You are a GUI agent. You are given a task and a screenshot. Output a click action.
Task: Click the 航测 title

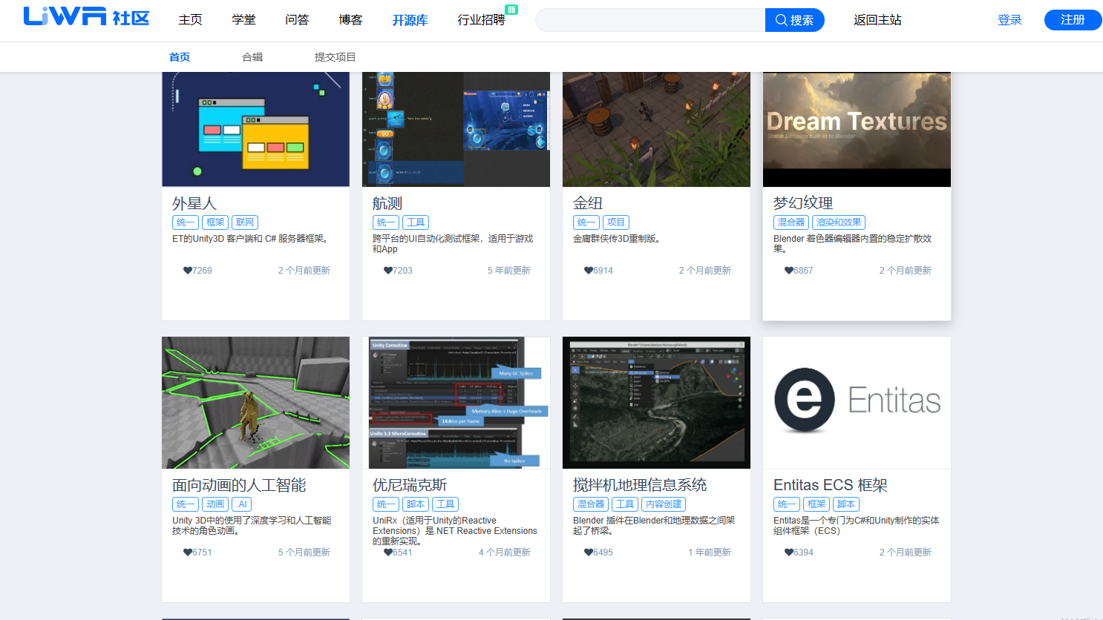[387, 203]
